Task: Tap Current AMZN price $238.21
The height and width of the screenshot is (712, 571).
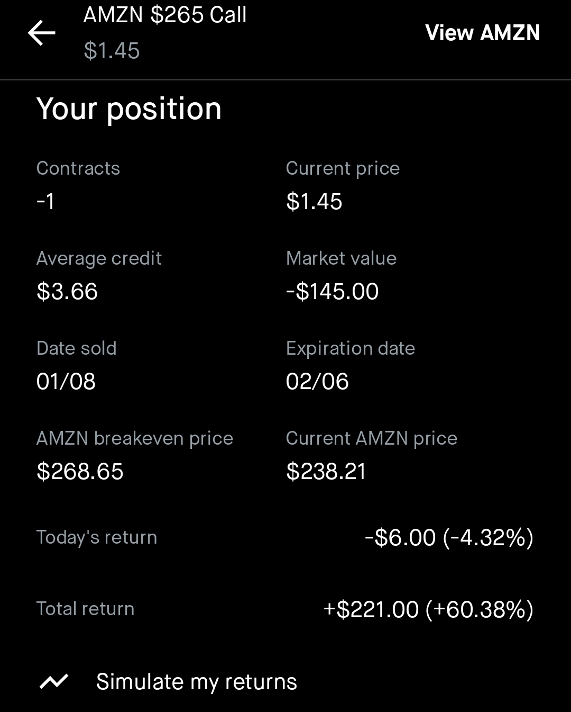Action: click(326, 472)
